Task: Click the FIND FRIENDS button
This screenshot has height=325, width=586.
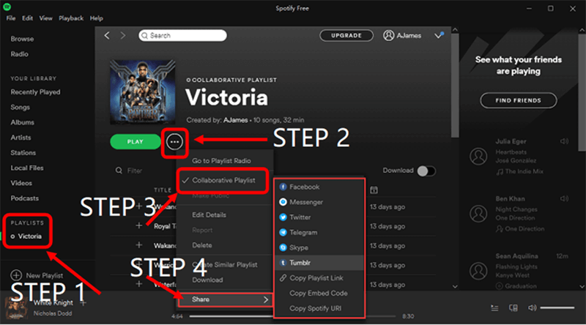Action: tap(518, 100)
